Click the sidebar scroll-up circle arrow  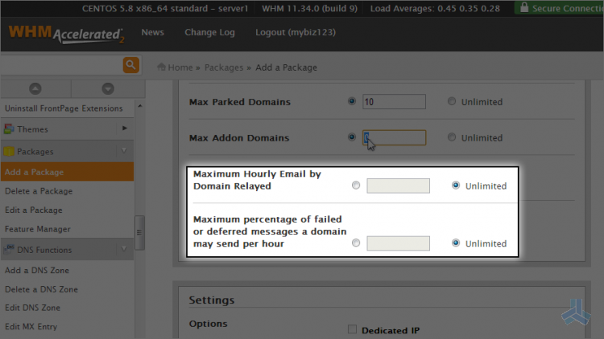35,89
